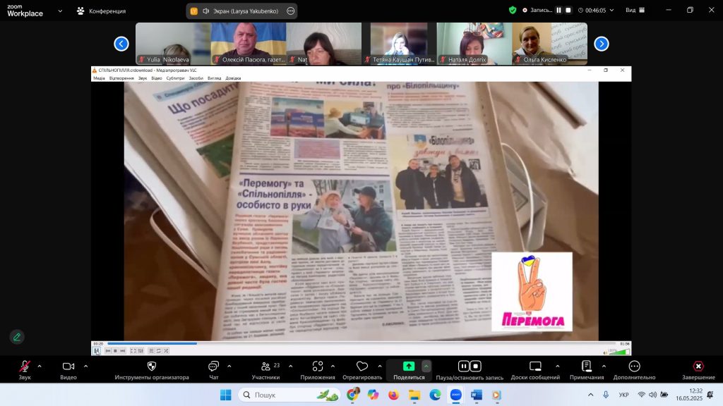Click the green encryption shield icon
Image resolution: width=723 pixels, height=406 pixels.
[513, 10]
